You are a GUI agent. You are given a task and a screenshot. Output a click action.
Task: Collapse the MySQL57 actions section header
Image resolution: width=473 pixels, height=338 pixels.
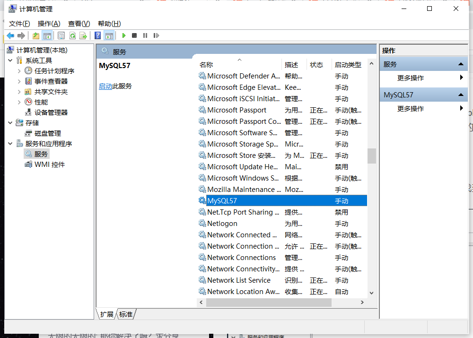(x=461, y=95)
